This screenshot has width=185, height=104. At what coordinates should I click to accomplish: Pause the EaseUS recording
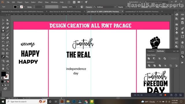click(x=161, y=95)
